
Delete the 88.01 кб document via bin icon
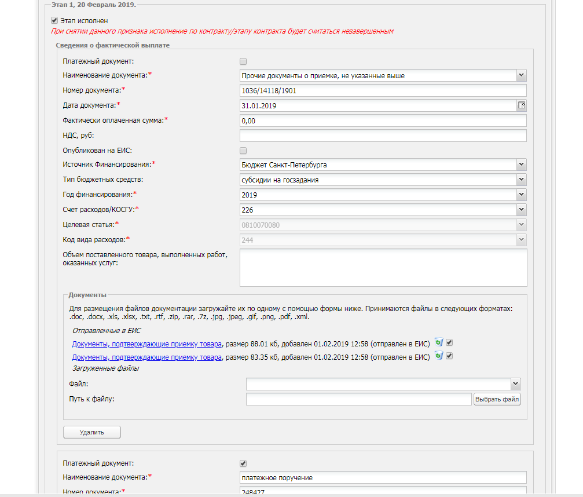439,342
